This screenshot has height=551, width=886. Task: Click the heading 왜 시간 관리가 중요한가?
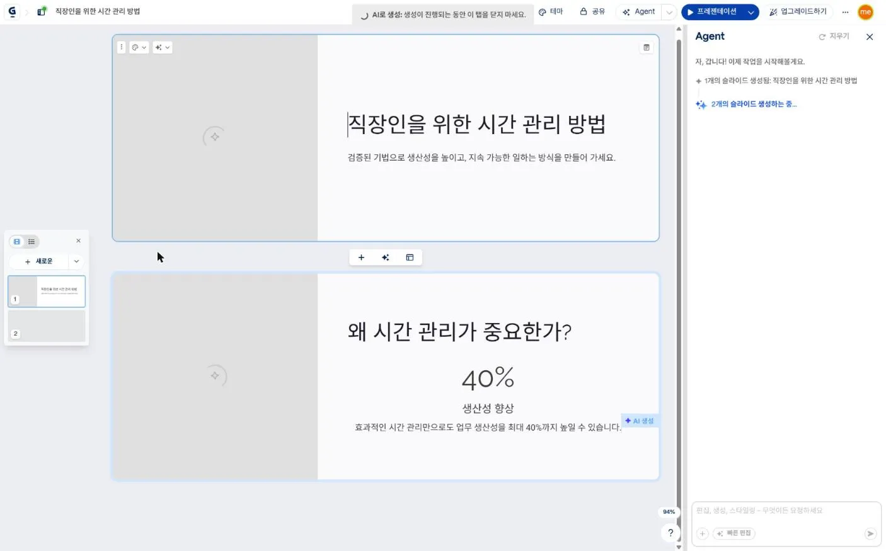pos(460,331)
